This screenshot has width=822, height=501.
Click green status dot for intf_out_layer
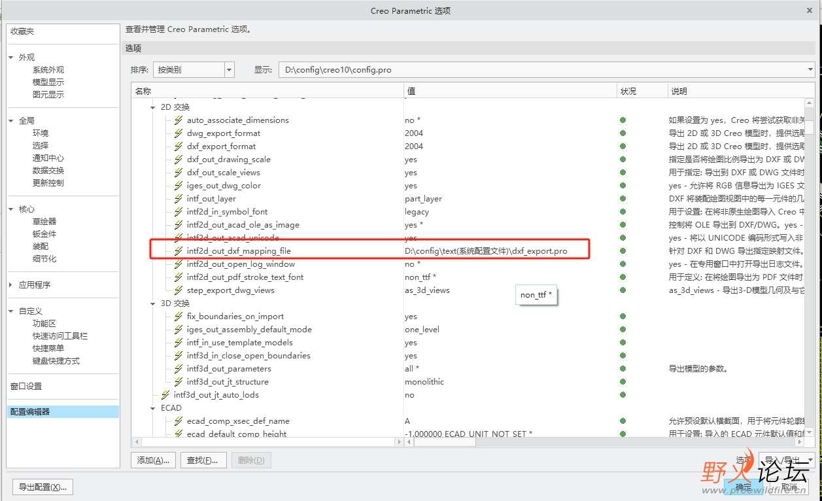623,199
